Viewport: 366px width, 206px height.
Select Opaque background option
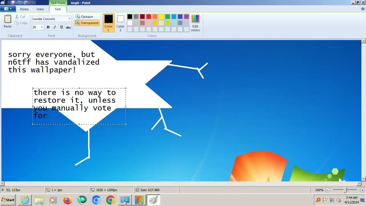(84, 17)
